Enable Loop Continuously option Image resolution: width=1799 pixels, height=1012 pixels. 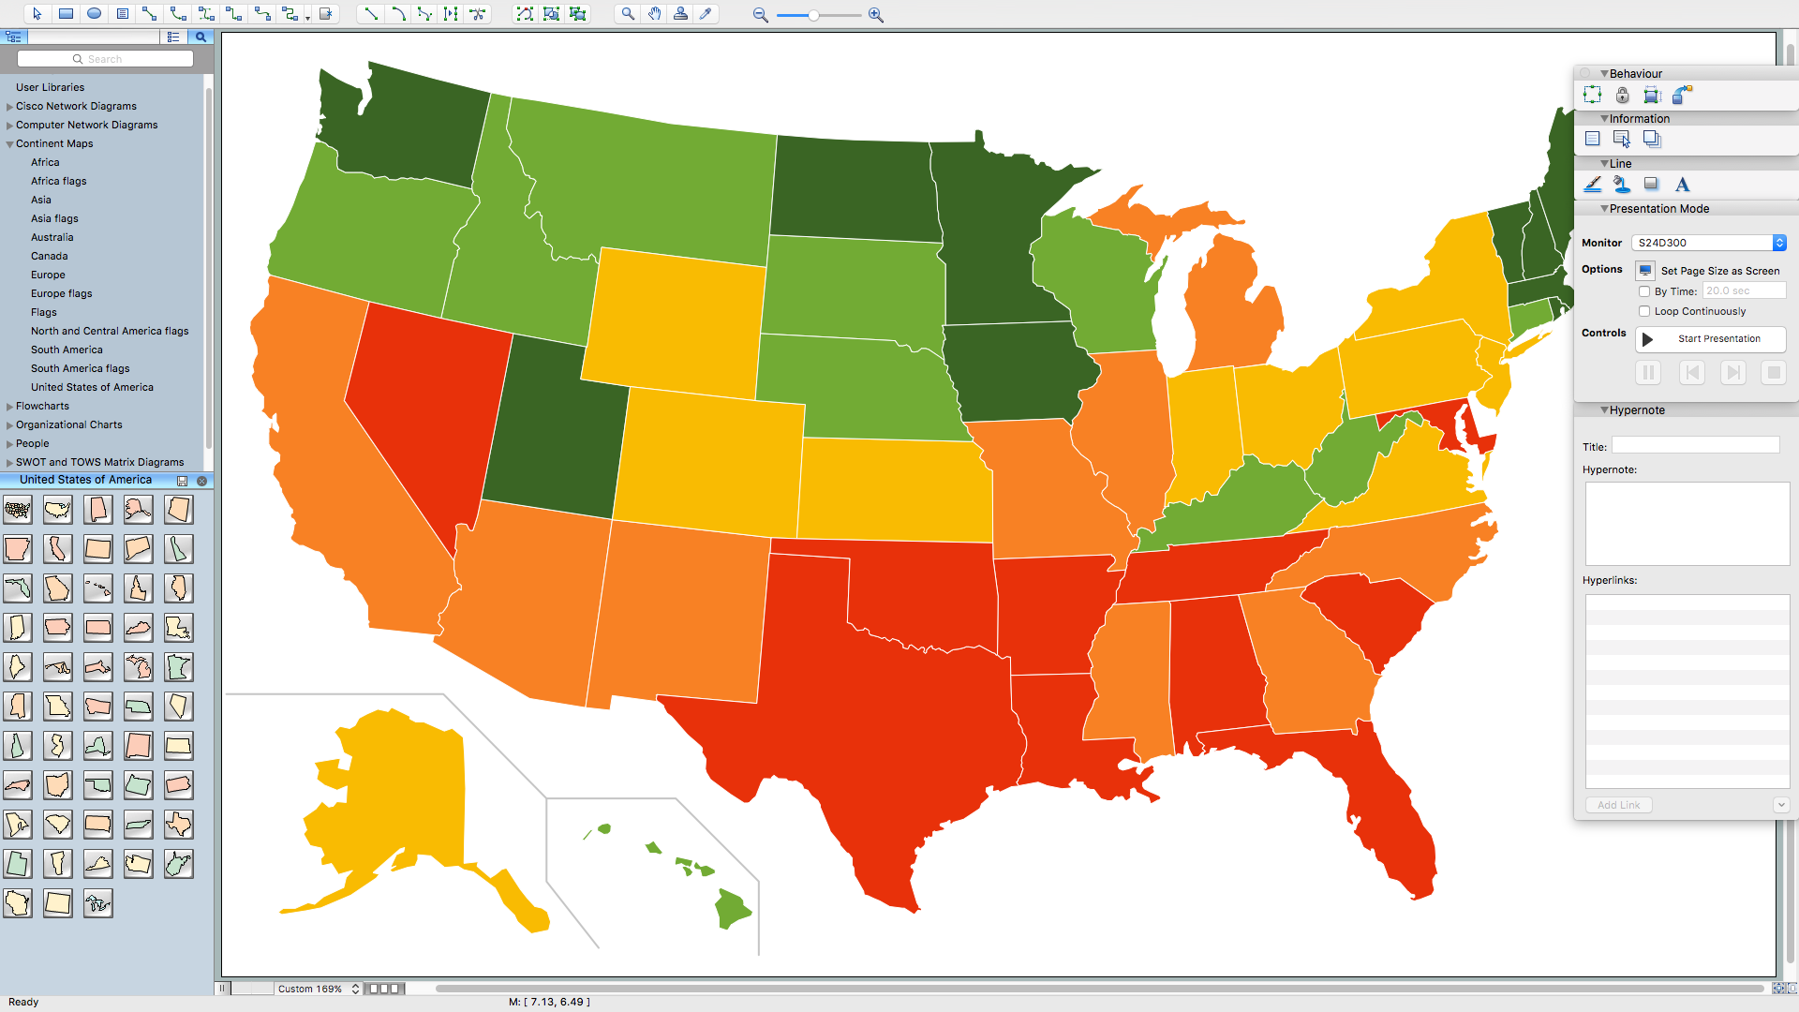click(x=1643, y=310)
